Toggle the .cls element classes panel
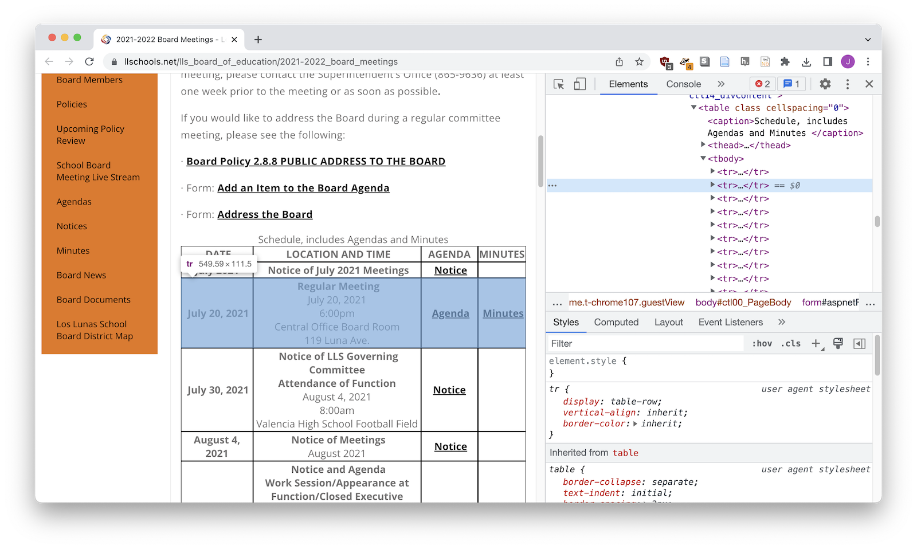917x549 pixels. coord(790,343)
